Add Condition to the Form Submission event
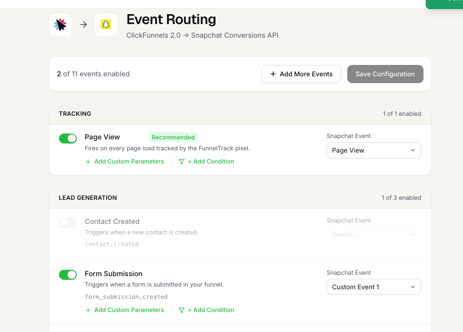463x332 pixels. pyautogui.click(x=207, y=310)
